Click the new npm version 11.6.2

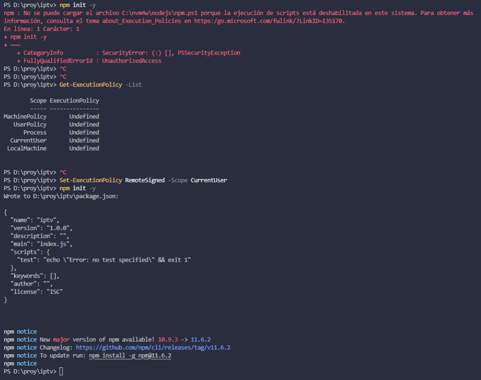click(x=204, y=340)
